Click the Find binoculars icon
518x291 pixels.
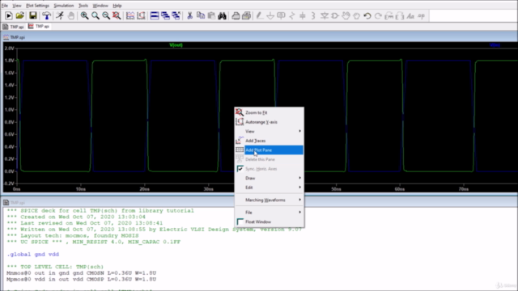tap(223, 15)
